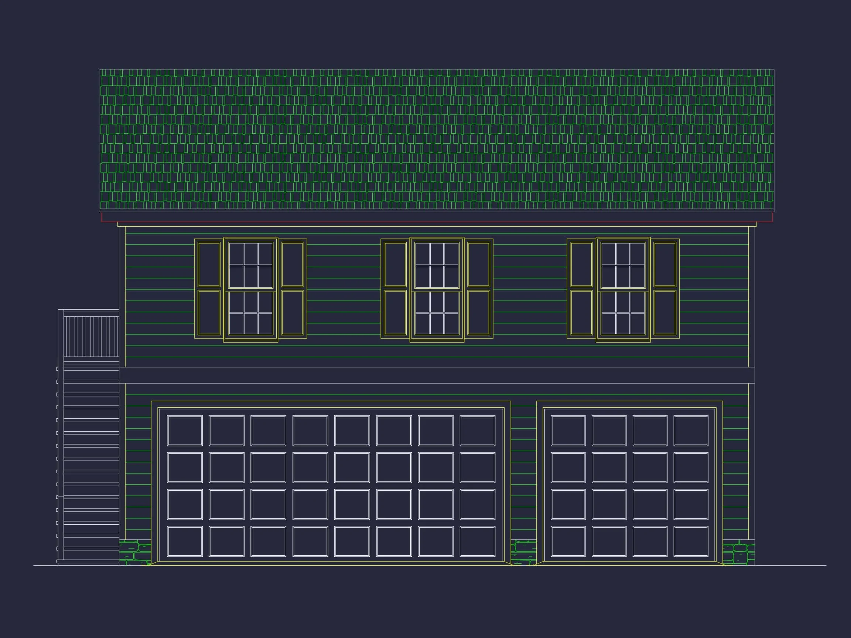Click the stone veneer at left corner
The height and width of the screenshot is (638, 851).
pyautogui.click(x=135, y=553)
